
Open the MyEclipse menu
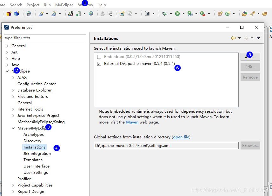coord(64,5)
